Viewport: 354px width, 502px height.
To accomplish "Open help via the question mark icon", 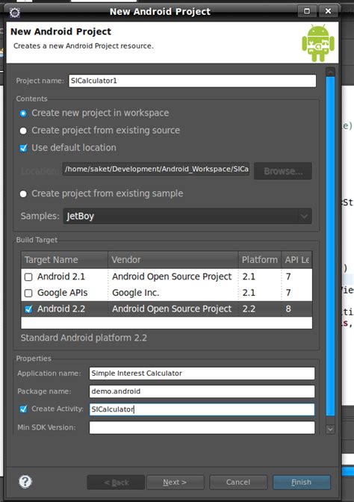I will tap(25, 481).
